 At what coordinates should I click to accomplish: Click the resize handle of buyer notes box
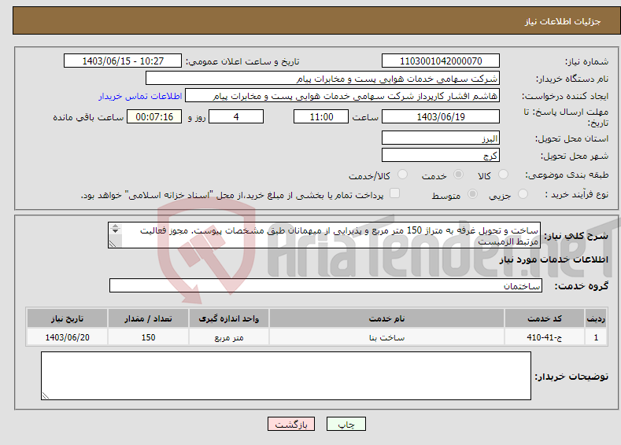pos(45,395)
